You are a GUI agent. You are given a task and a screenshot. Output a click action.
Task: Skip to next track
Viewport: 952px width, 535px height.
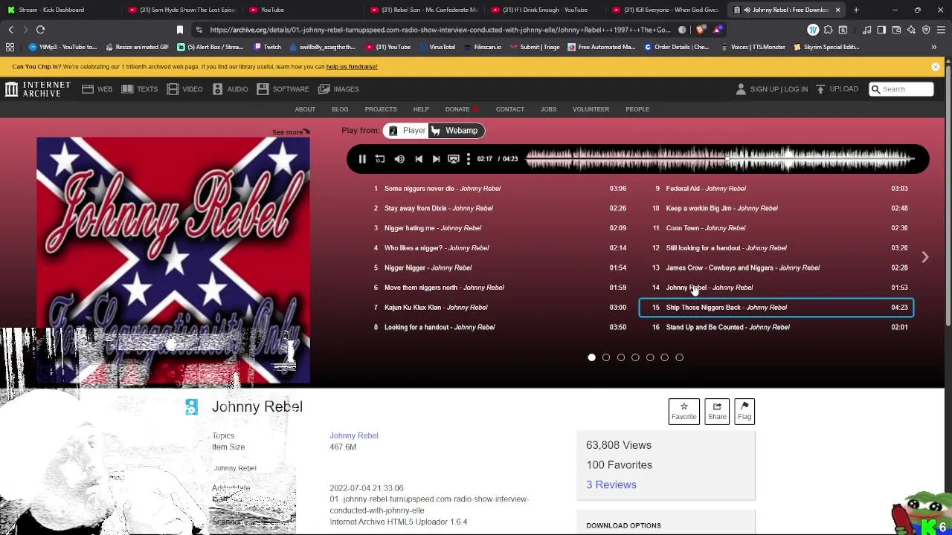[436, 159]
